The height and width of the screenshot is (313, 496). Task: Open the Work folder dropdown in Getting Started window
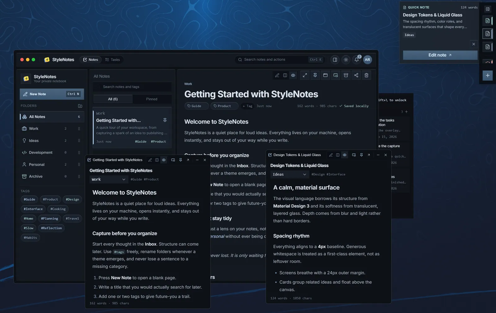108,179
